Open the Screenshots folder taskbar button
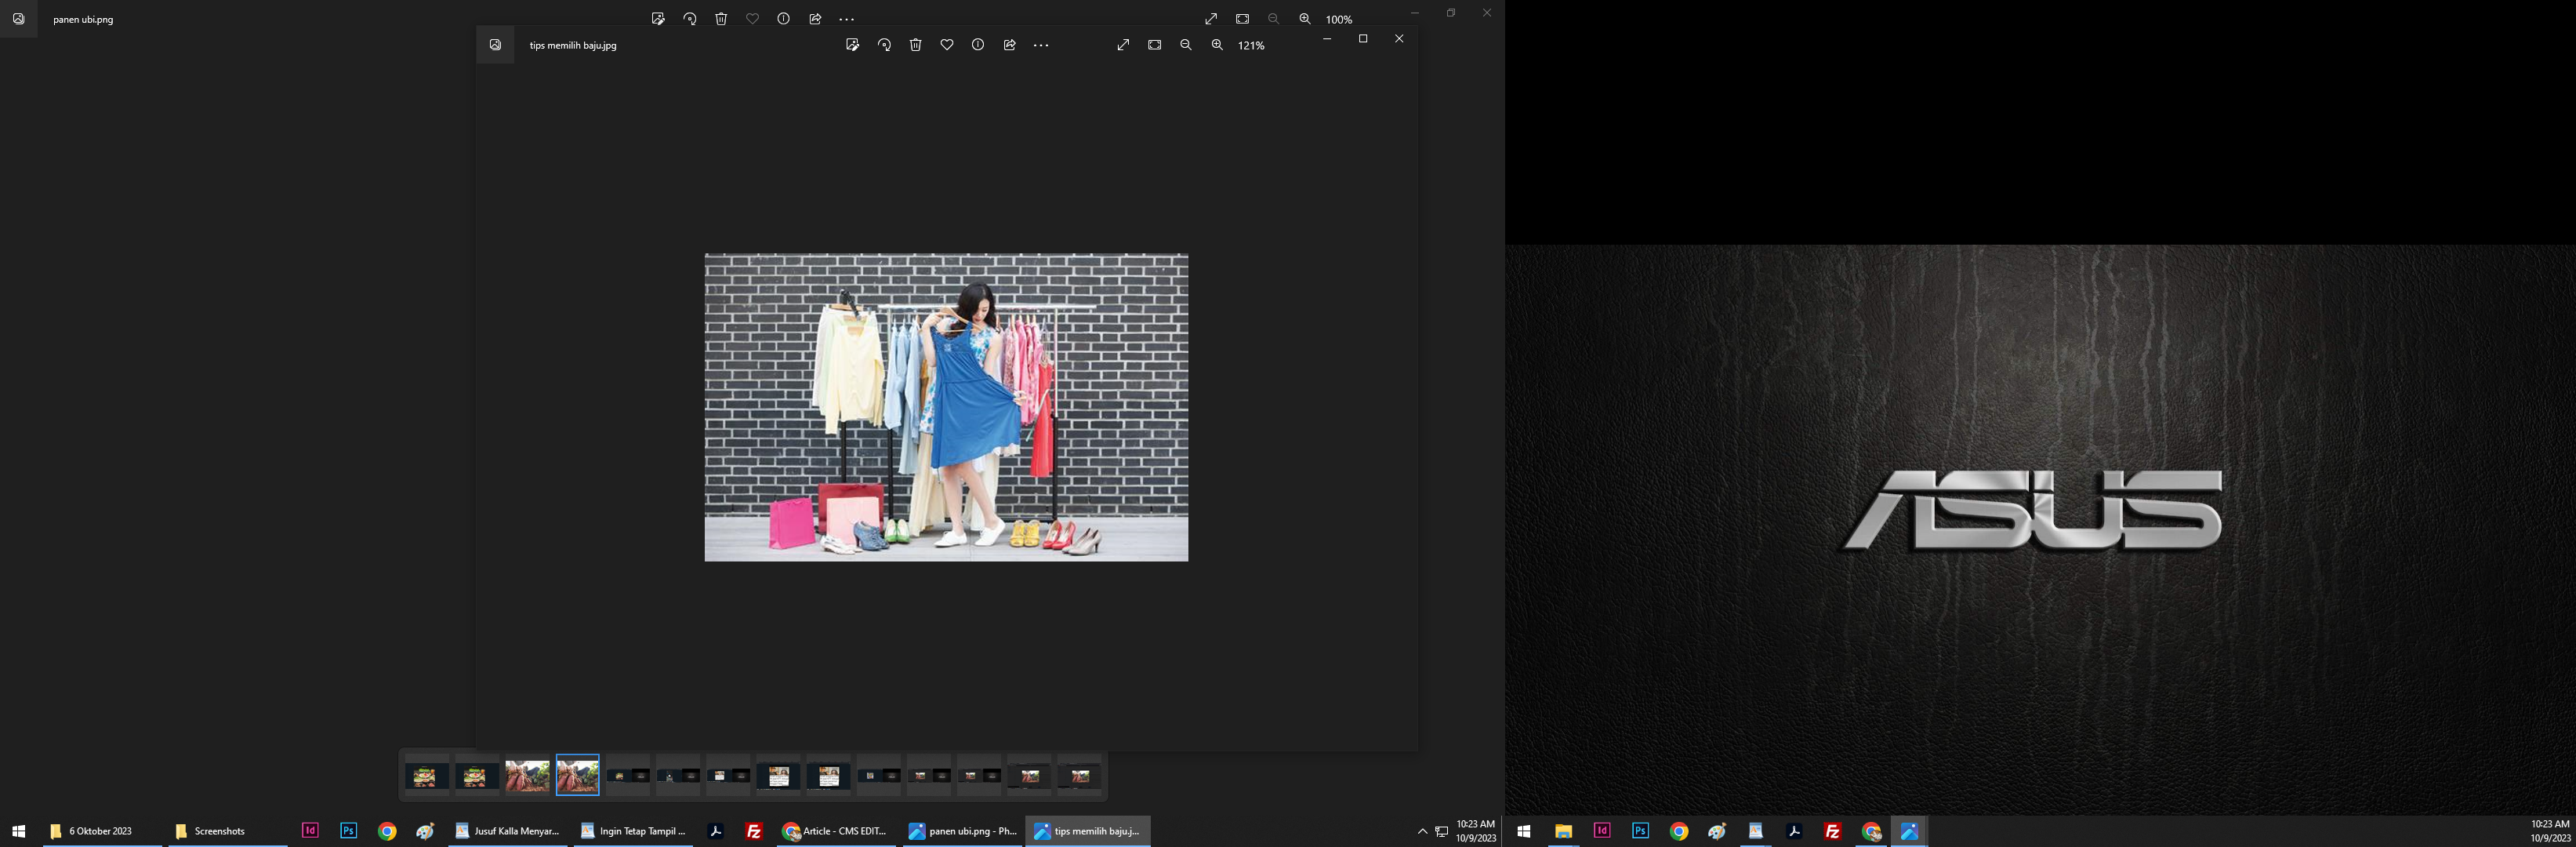This screenshot has height=847, width=2576. (x=228, y=831)
